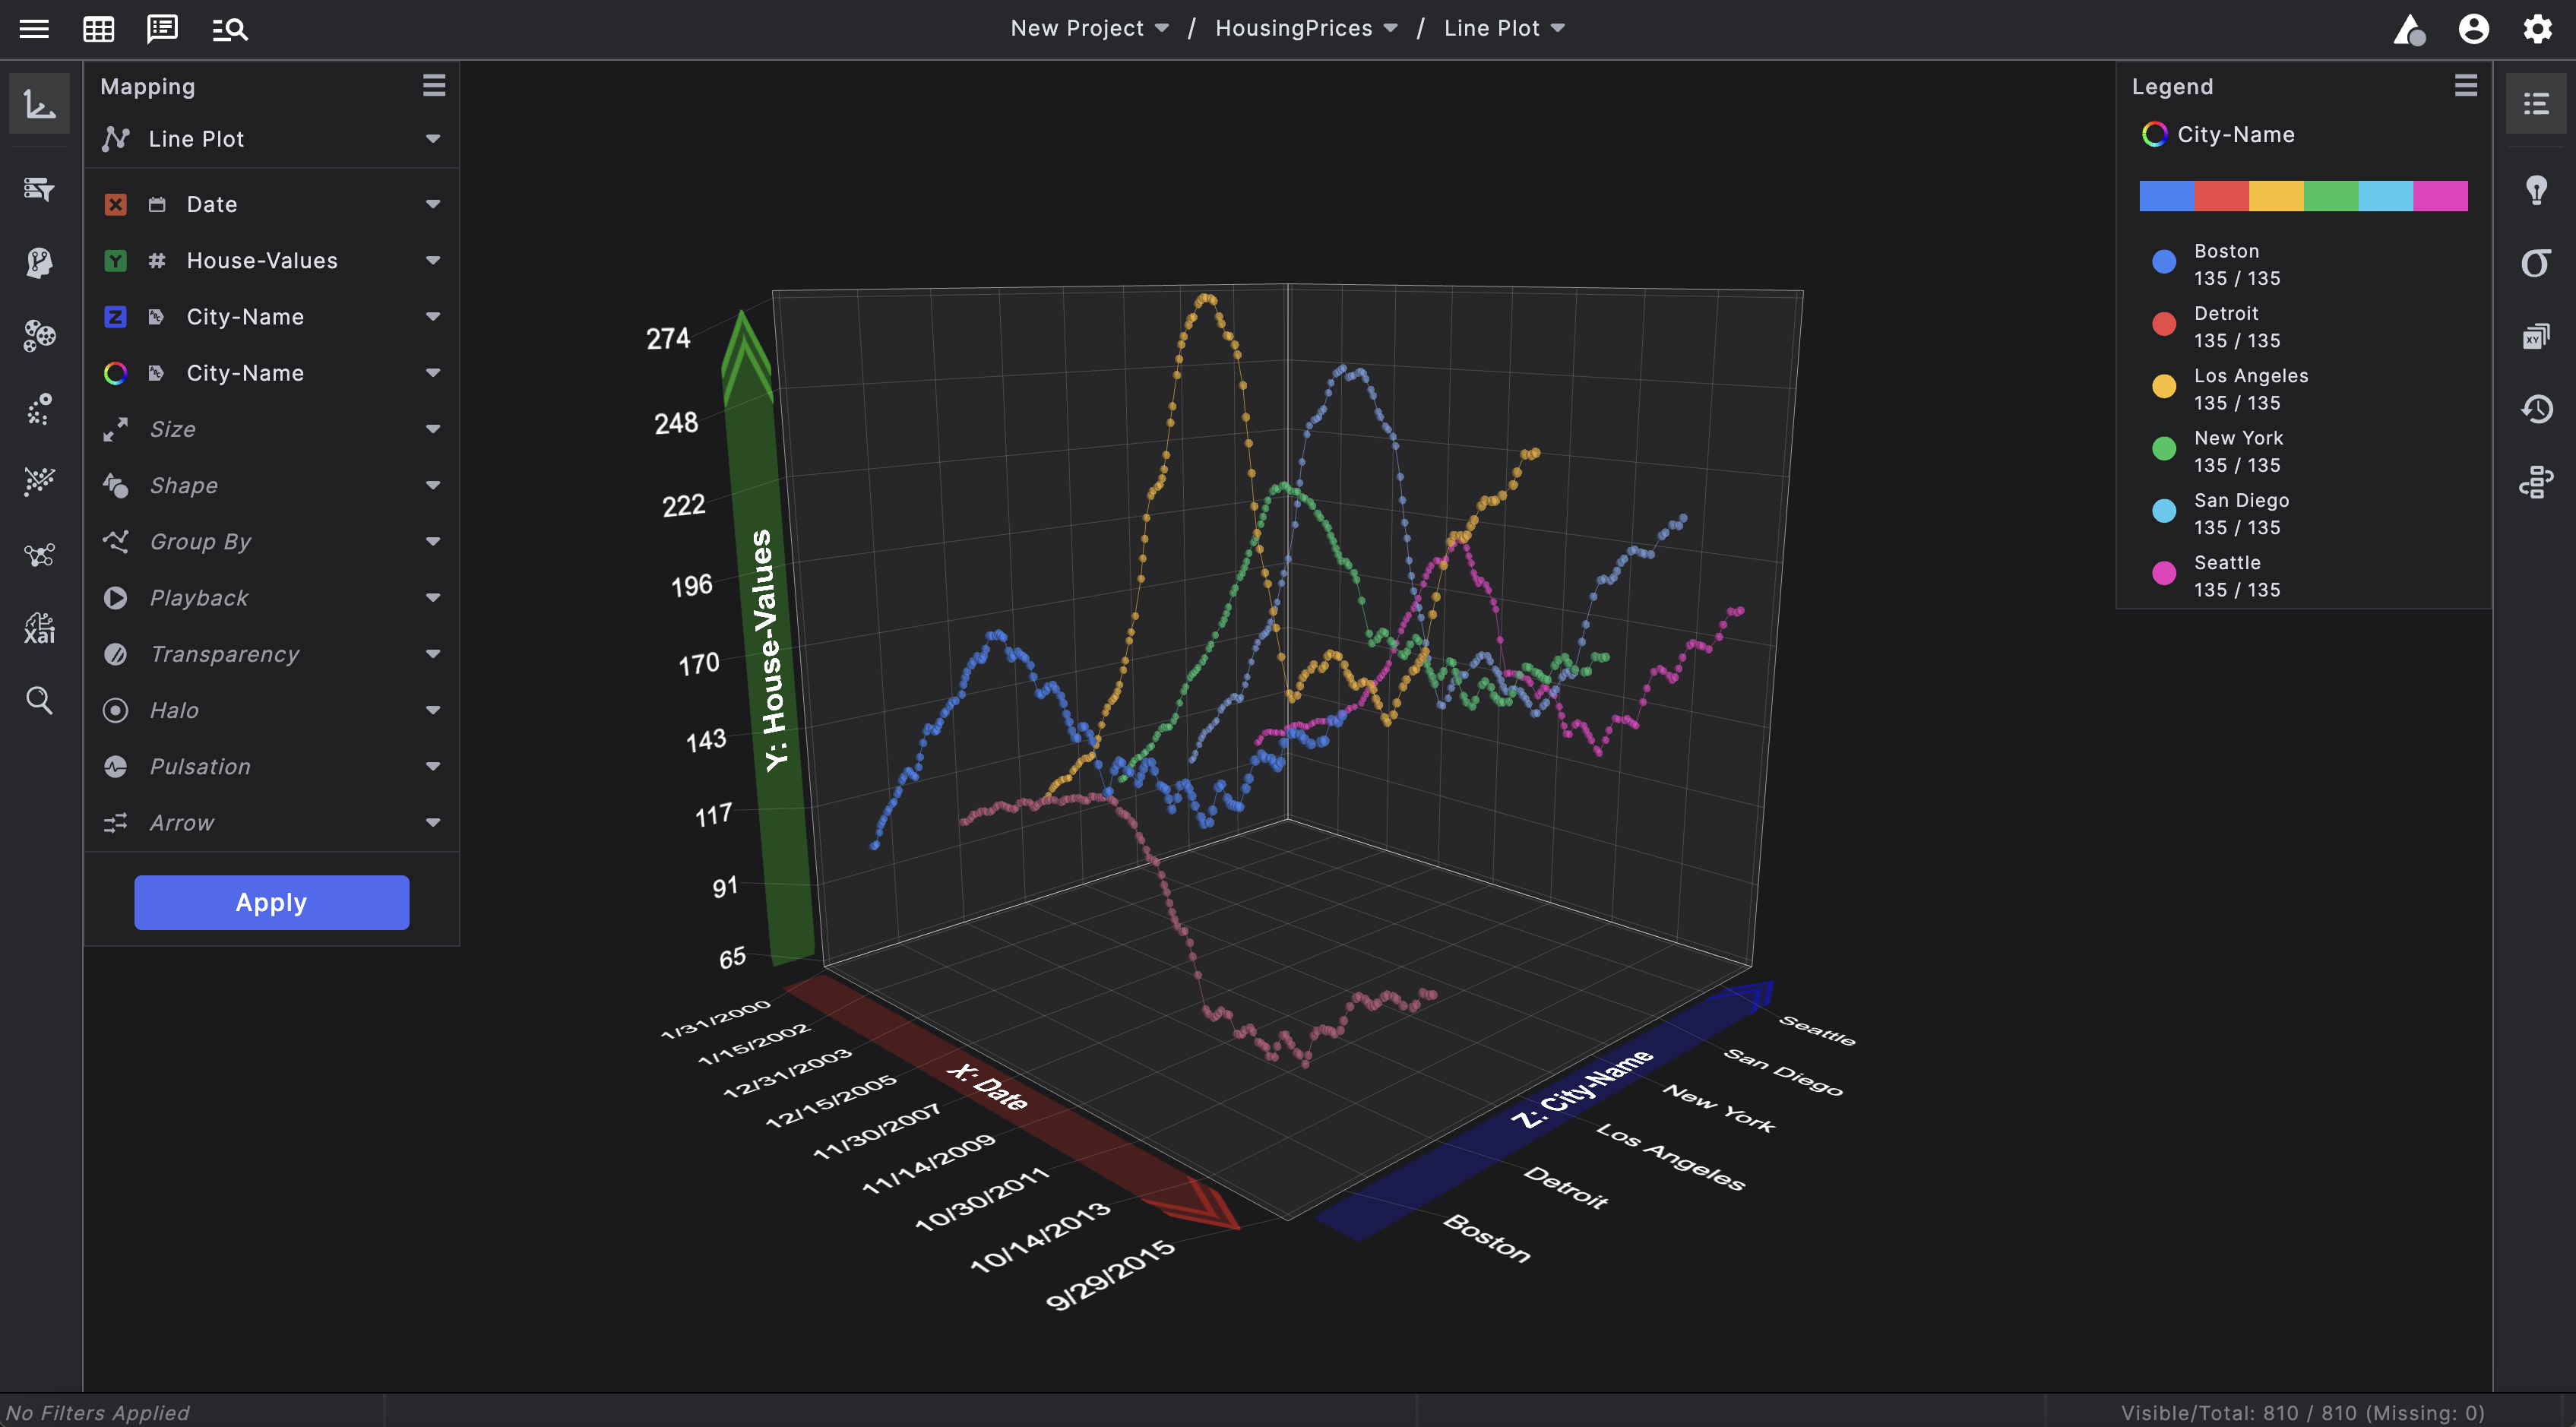Open the settings gear icon

[2537, 28]
